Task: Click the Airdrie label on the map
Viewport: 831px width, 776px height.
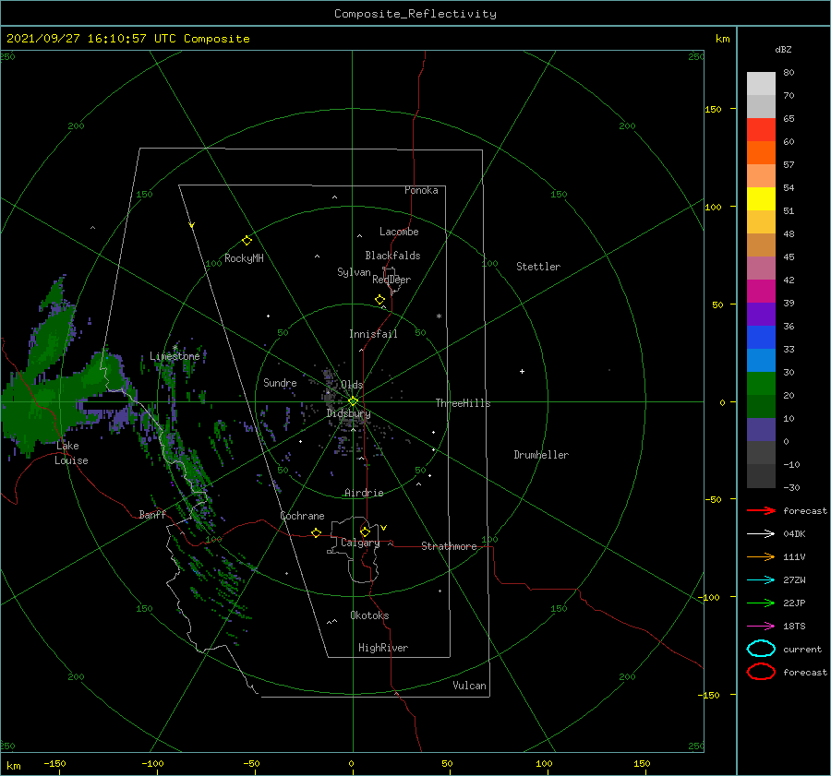Action: [364, 493]
